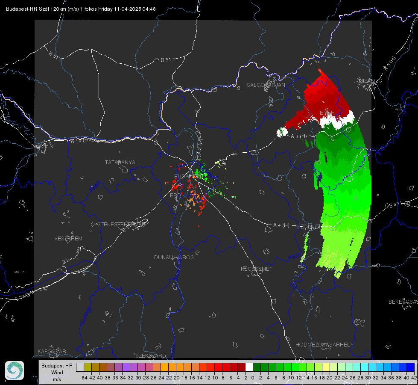Click the legend tick label 0
418x385 pixels.
click(x=253, y=378)
